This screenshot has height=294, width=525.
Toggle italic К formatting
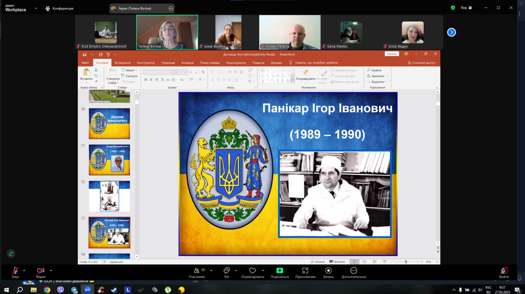pyautogui.click(x=151, y=79)
